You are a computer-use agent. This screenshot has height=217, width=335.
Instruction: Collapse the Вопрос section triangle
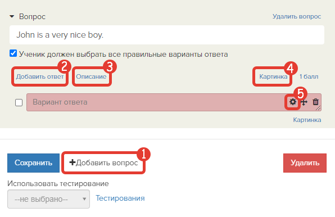(x=12, y=16)
